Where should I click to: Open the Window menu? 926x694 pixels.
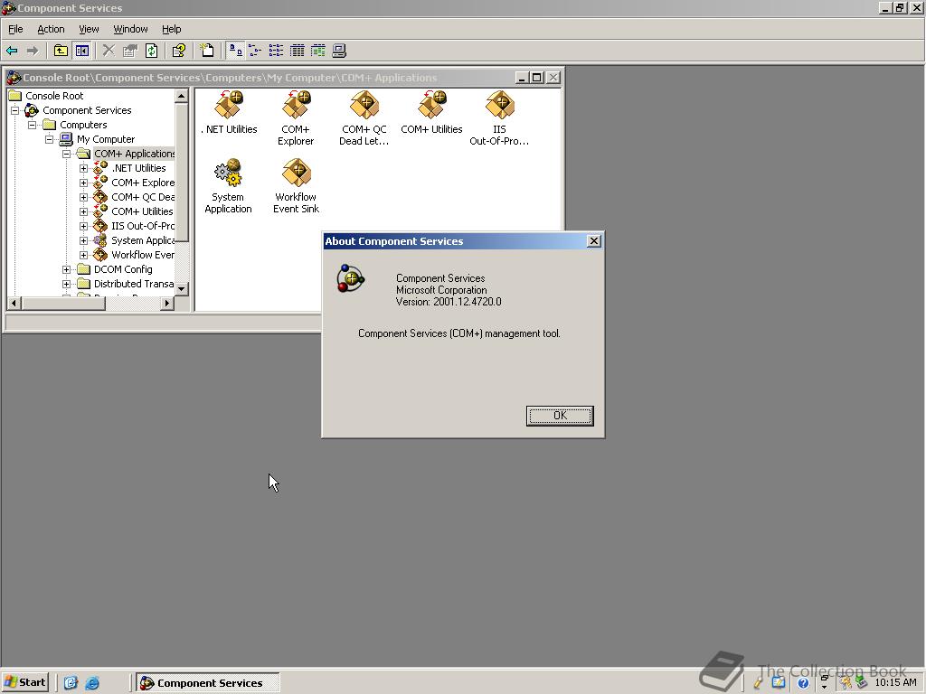(130, 29)
